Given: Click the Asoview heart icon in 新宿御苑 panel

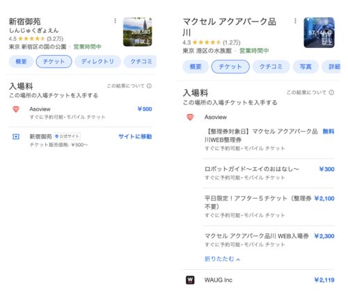Looking at the screenshot, I should click(16, 109).
